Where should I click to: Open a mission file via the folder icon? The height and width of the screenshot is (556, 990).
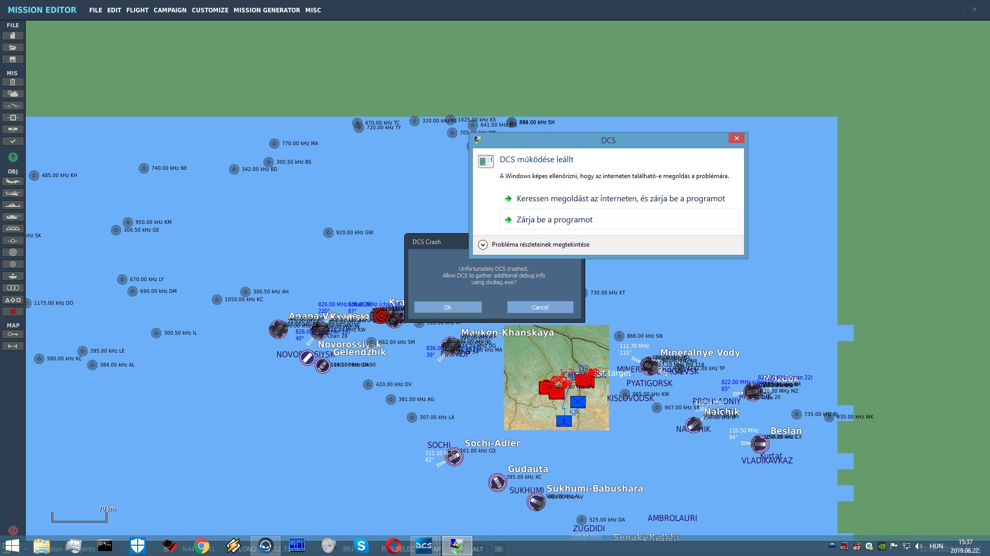(13, 47)
